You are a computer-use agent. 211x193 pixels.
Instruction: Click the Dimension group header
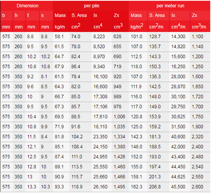click(27, 6)
